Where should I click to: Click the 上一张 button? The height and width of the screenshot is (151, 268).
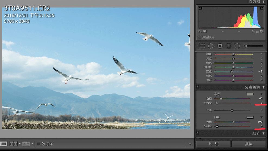click(213, 144)
